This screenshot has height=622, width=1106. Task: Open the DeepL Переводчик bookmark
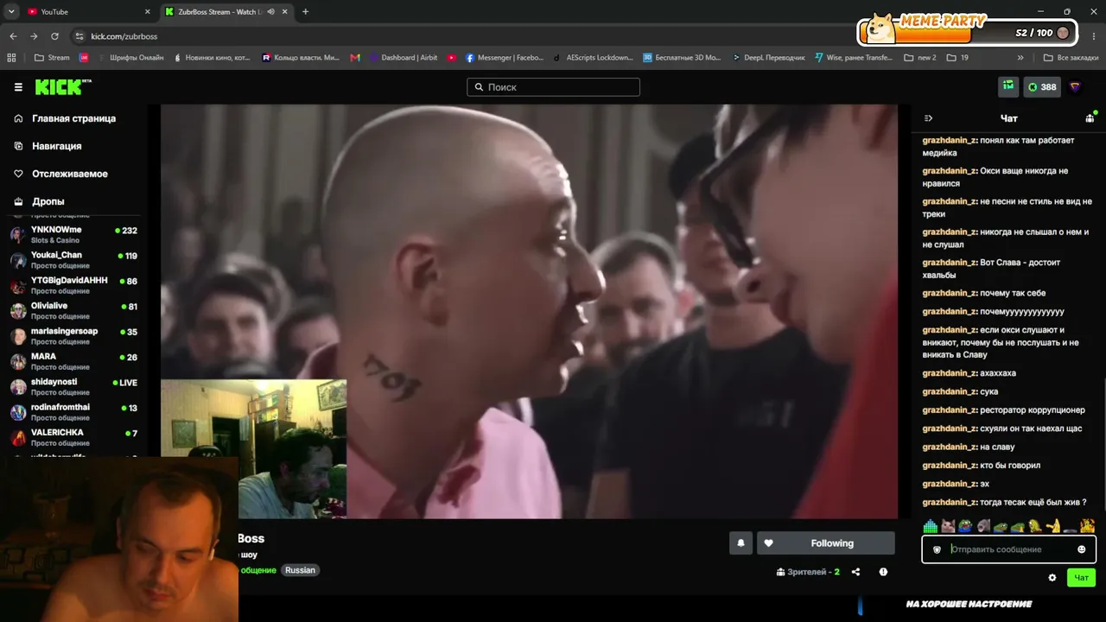pyautogui.click(x=768, y=58)
